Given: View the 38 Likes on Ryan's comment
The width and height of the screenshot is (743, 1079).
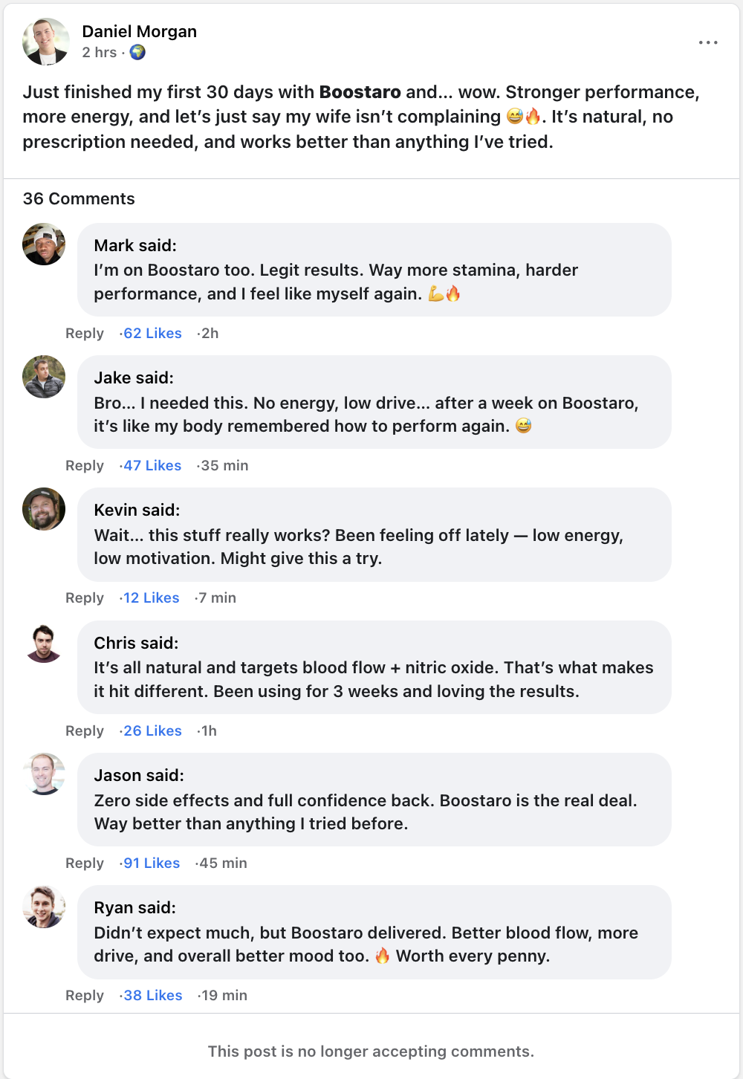Looking at the screenshot, I should coord(152,996).
